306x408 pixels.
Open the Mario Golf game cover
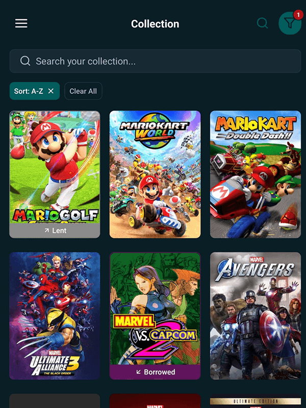click(55, 167)
